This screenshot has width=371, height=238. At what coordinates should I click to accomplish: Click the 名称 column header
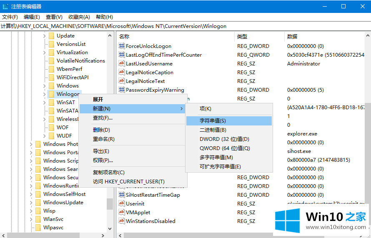tap(124, 37)
